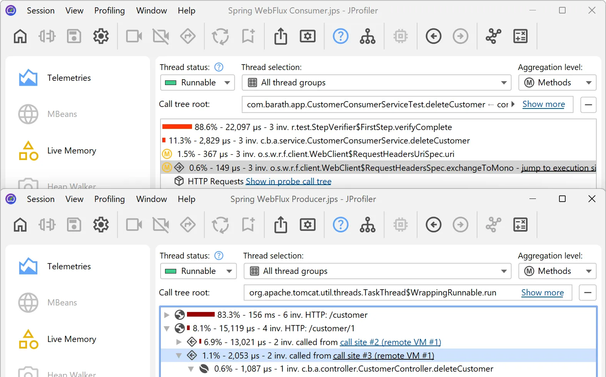The width and height of the screenshot is (606, 377).
Task: Open Help menu in Producer window
Action: (x=187, y=199)
